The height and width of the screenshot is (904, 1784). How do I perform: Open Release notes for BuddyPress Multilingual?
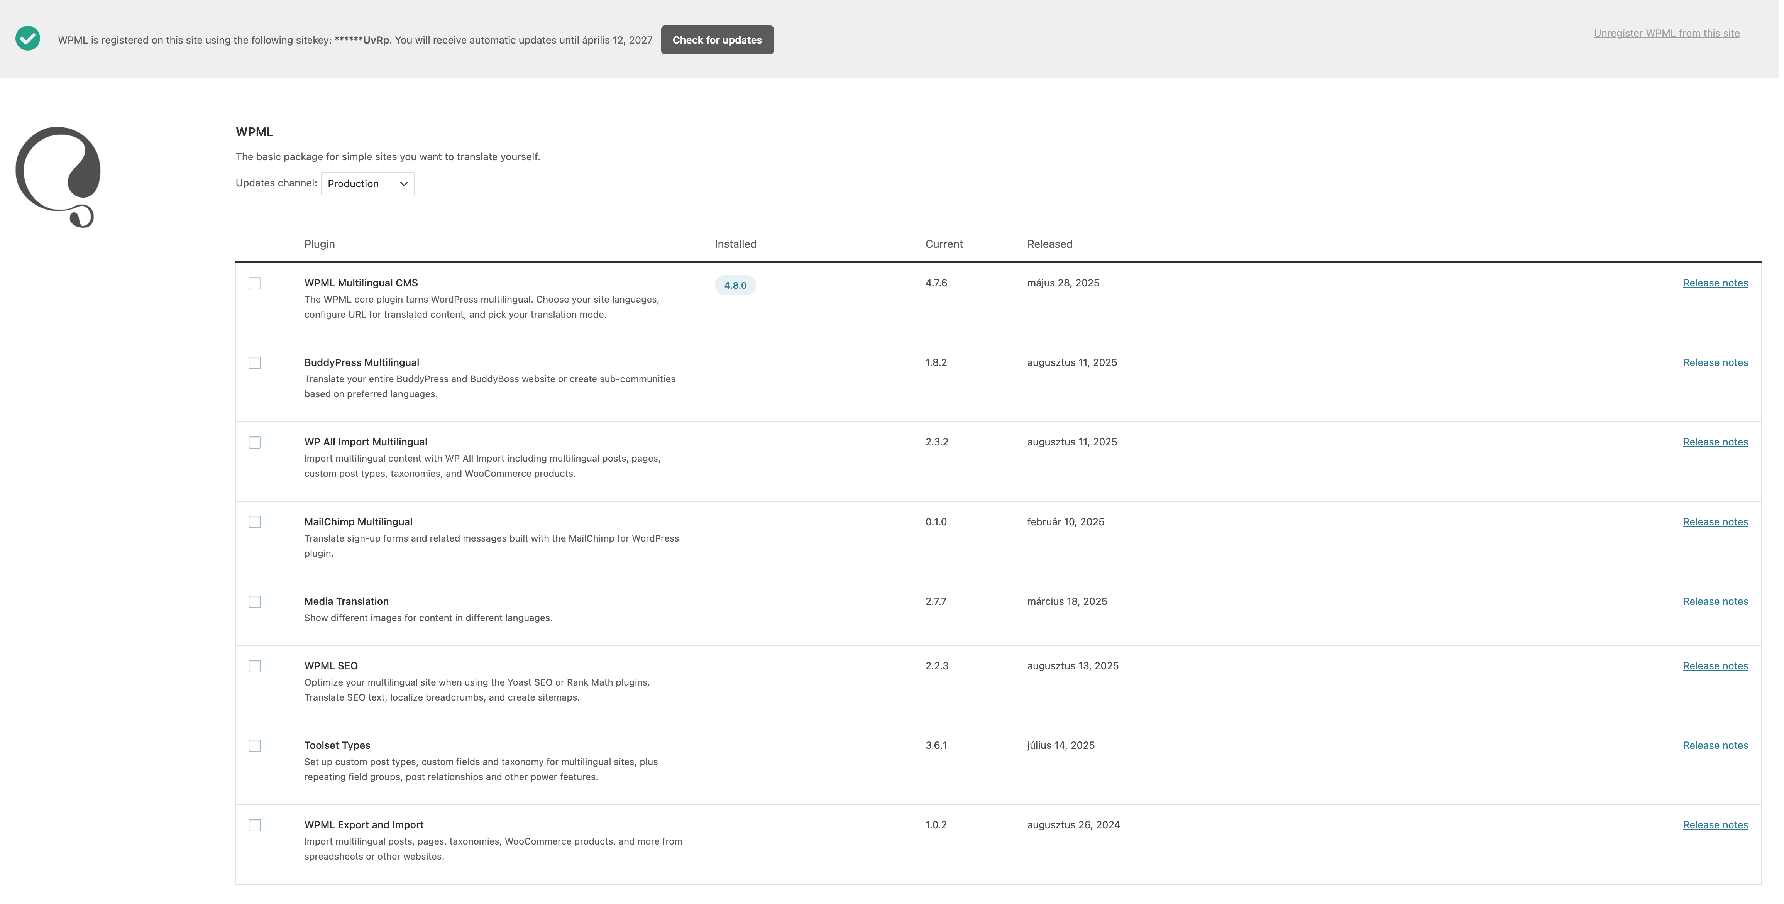coord(1715,362)
